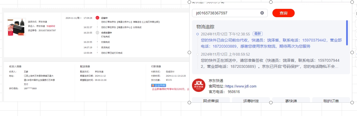Click the red 运输中 status icon

97,18
